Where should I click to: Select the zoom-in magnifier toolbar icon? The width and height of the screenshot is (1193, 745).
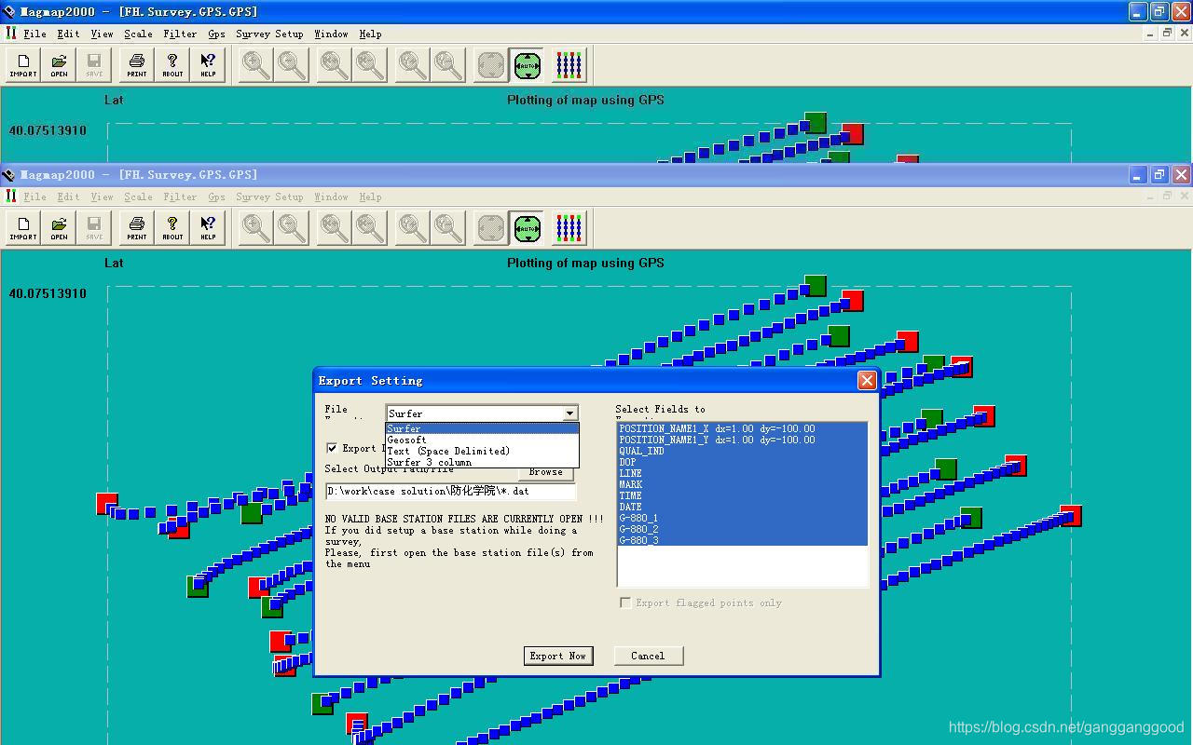252,227
